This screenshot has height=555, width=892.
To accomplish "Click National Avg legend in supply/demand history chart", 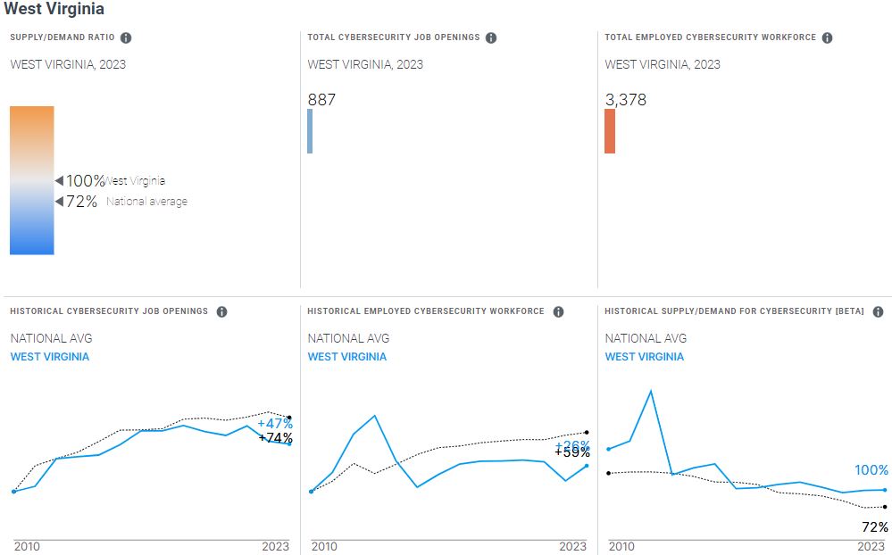I will [646, 338].
